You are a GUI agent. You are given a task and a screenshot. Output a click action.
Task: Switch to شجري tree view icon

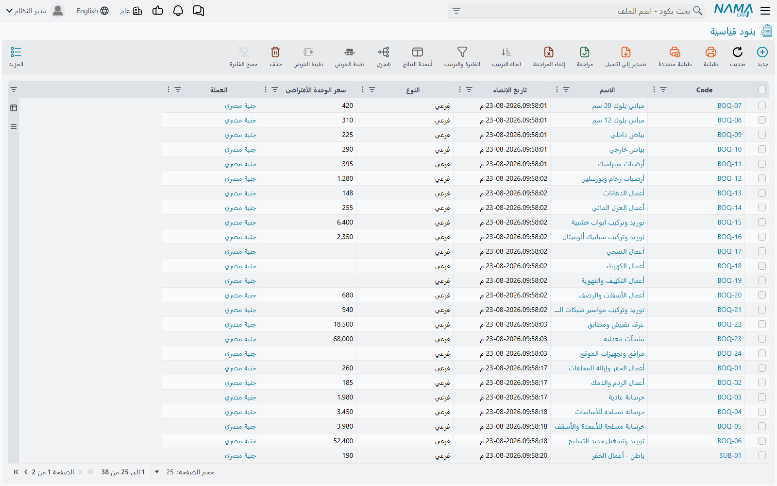pyautogui.click(x=383, y=52)
